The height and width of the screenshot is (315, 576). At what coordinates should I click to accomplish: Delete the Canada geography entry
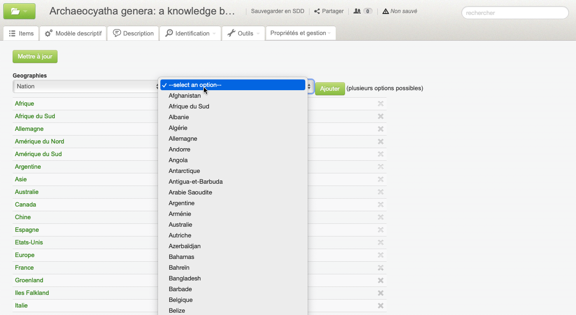(x=381, y=205)
